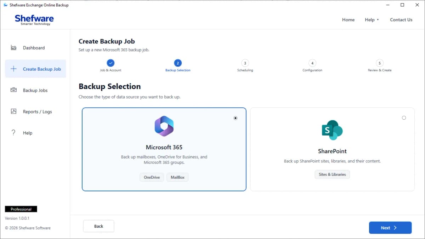Click the Scheduling step label
Image resolution: width=425 pixels, height=239 pixels.
(x=245, y=70)
